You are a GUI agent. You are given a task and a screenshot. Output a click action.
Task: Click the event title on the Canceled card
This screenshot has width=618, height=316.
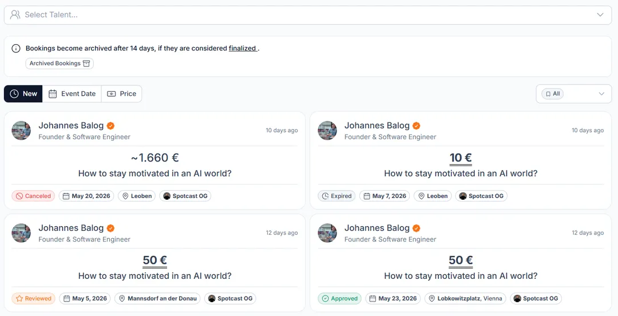[155, 173]
